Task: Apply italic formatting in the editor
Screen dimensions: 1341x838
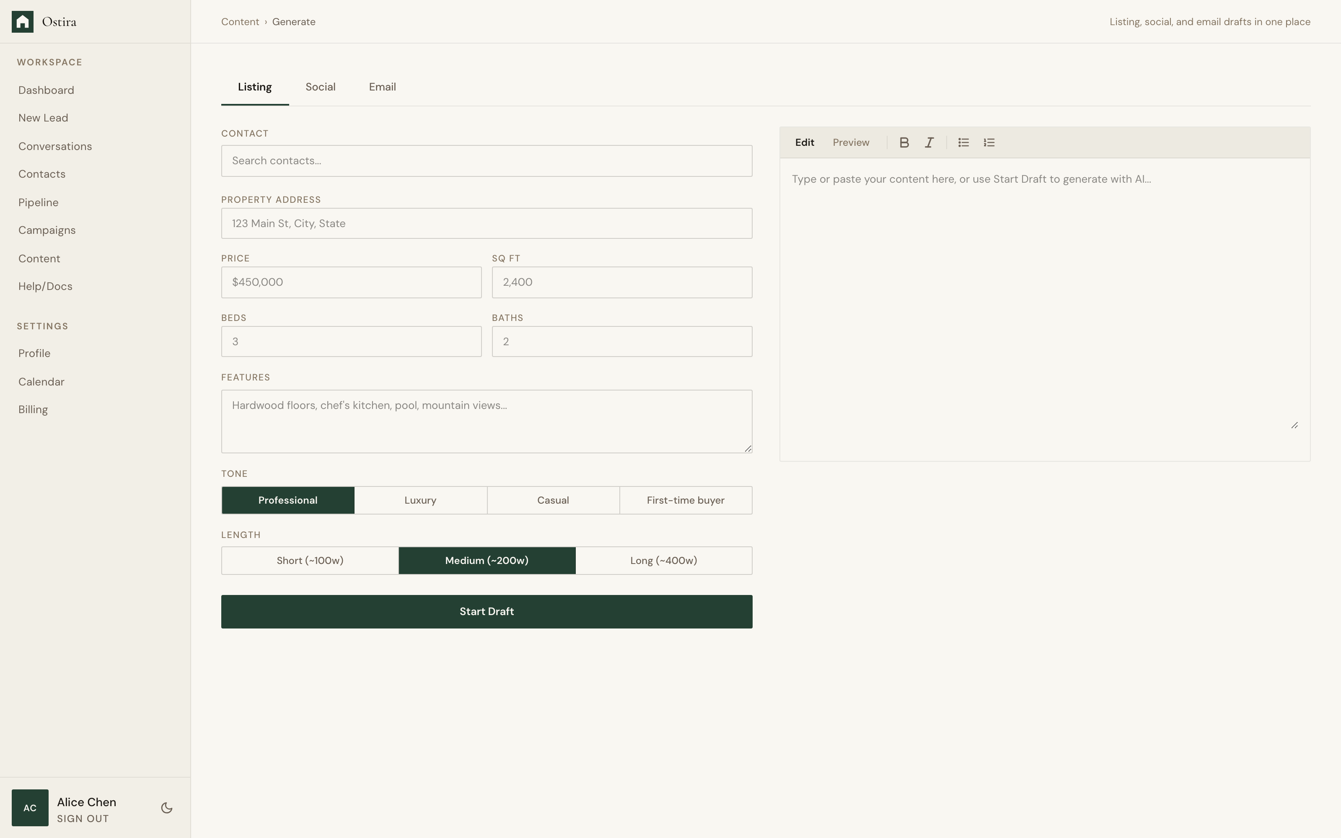Action: click(929, 142)
